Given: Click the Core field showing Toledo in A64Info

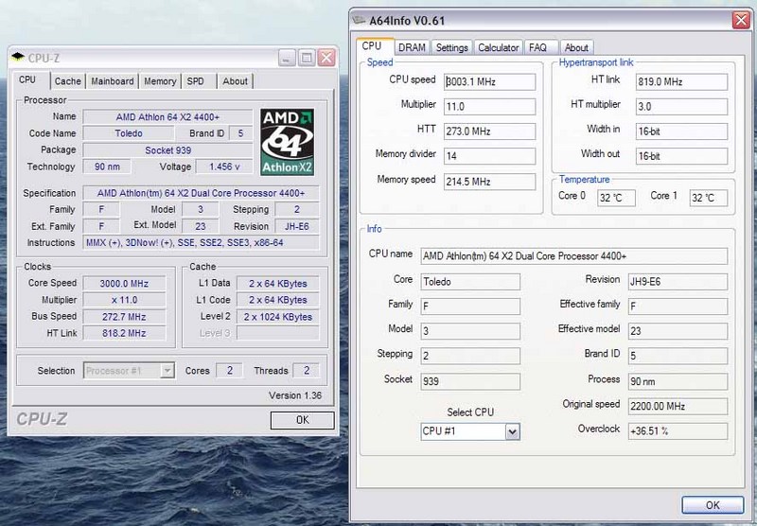Looking at the screenshot, I should pyautogui.click(x=470, y=282).
